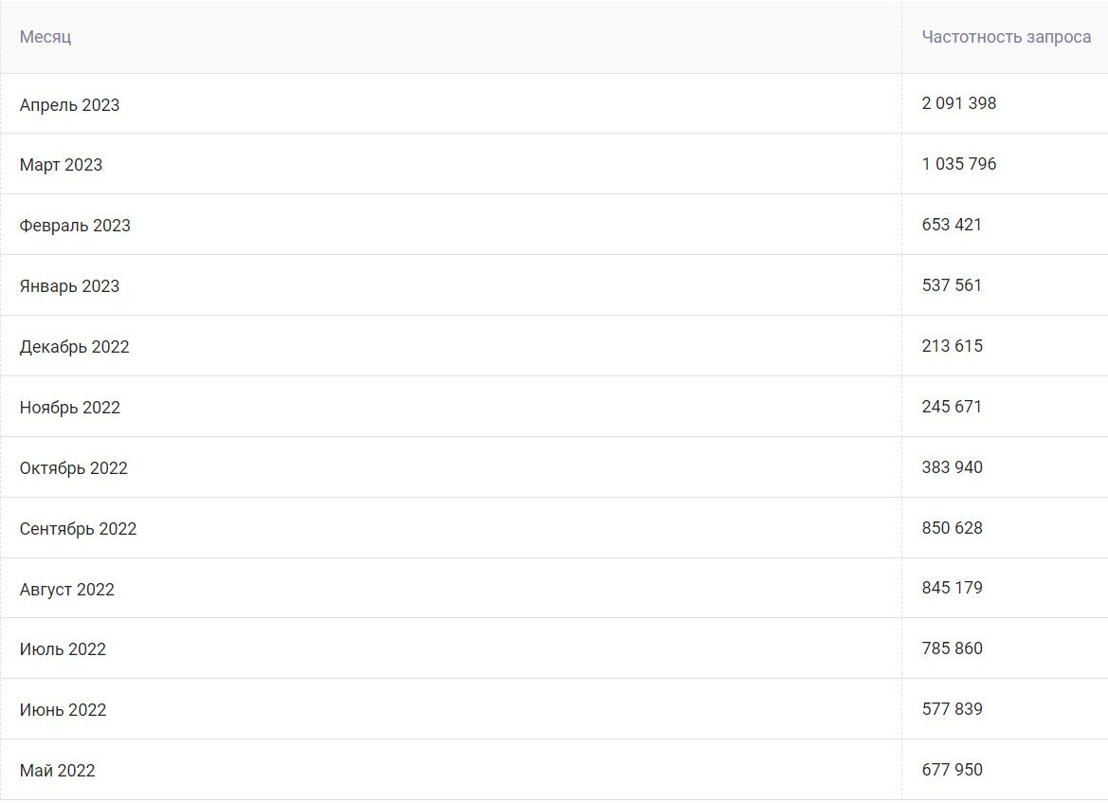
Task: Select the Январь 2023 row label
Action: point(69,286)
